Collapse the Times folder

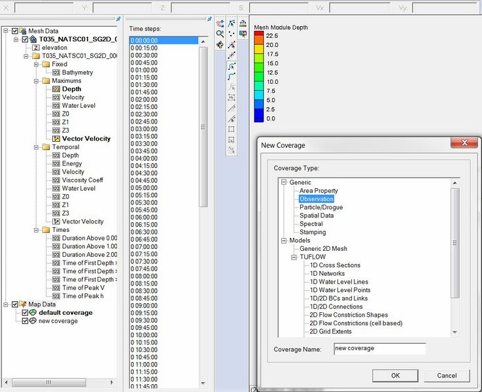(36, 230)
